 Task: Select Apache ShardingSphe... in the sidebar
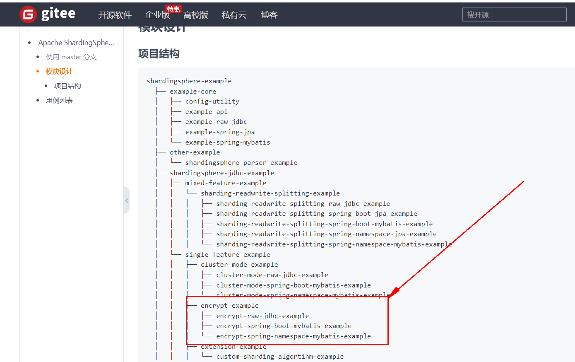[x=76, y=42]
